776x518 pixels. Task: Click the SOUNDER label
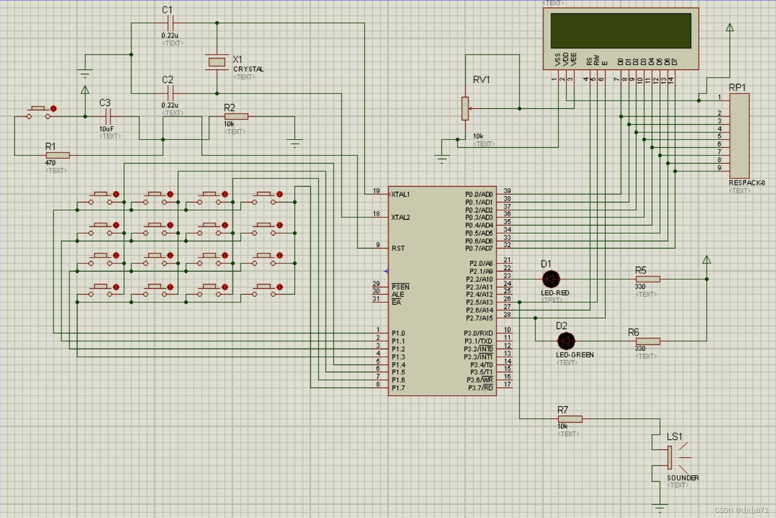tap(683, 478)
